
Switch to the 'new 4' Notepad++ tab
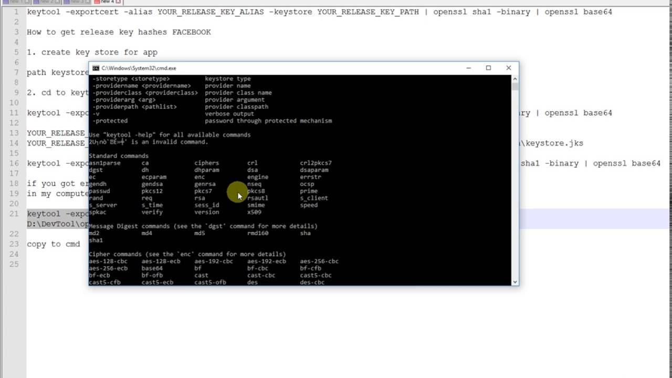[x=108, y=2]
